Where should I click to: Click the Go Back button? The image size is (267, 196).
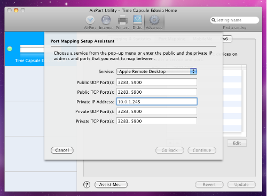pos(169,150)
